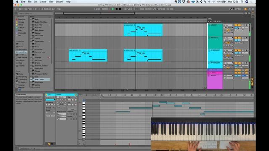Open the Create menu
Image resolution: width=269 pixels, height=151 pixels.
click(43, 2)
